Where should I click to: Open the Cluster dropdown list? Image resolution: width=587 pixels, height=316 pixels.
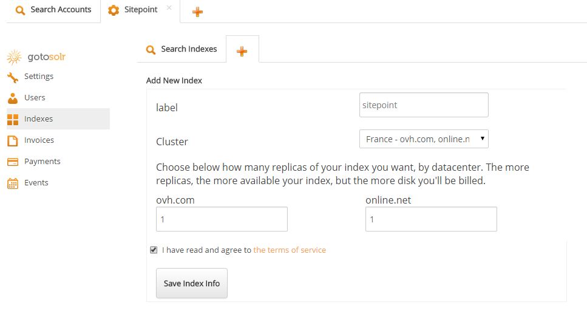(424, 139)
